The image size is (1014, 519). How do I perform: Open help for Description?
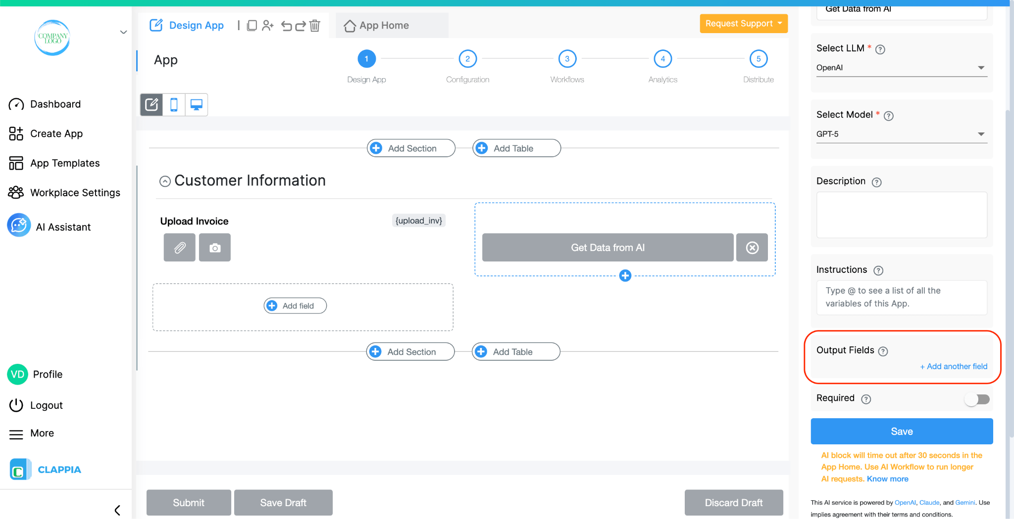pyautogui.click(x=877, y=182)
